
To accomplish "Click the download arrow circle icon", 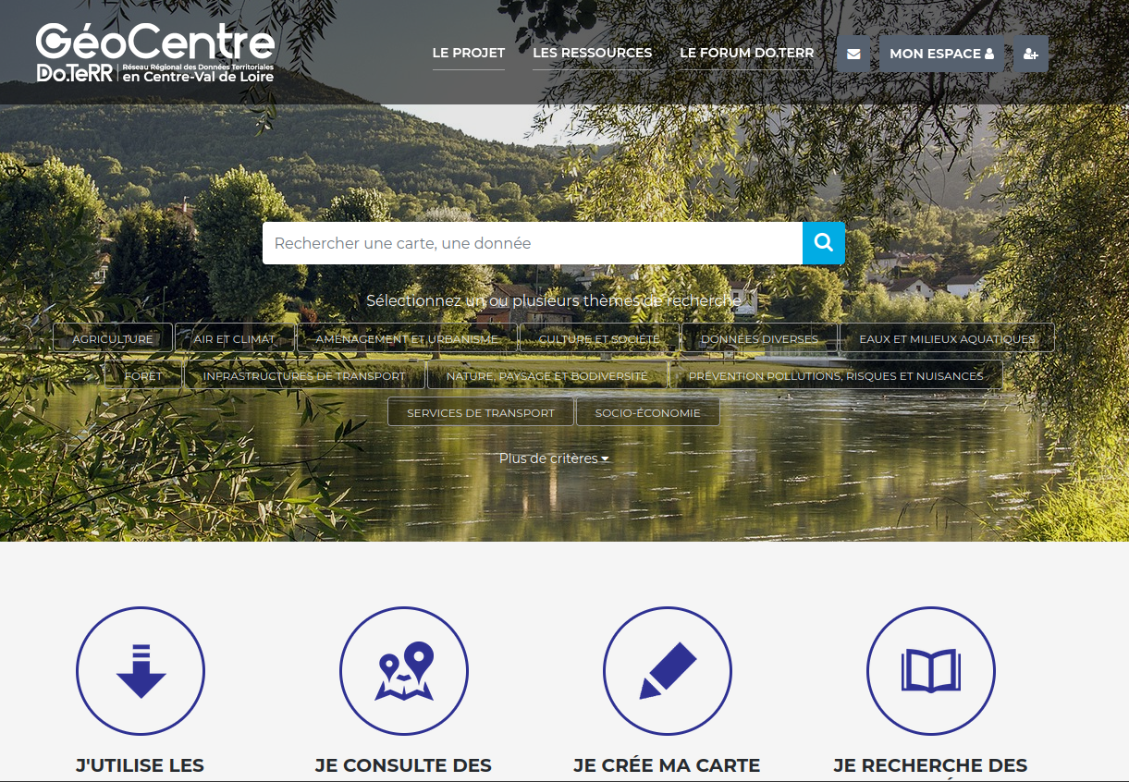I will pos(141,671).
